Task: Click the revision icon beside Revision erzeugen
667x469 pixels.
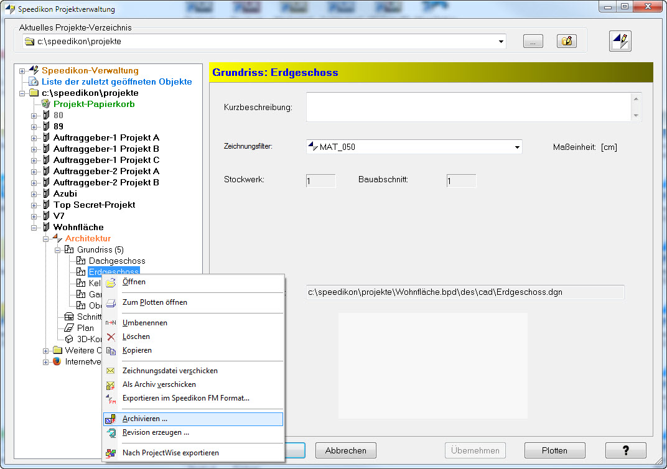Action: (x=111, y=433)
